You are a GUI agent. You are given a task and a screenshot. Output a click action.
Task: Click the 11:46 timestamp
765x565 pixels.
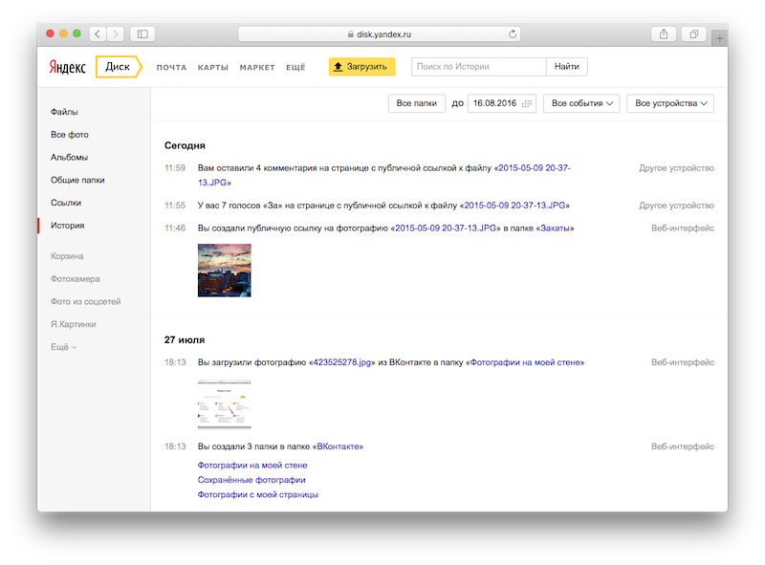pos(175,228)
